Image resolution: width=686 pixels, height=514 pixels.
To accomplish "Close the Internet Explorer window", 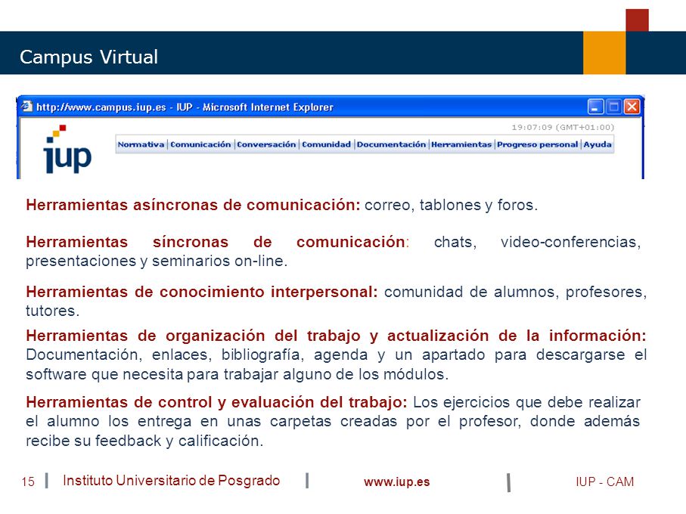I will click(632, 107).
